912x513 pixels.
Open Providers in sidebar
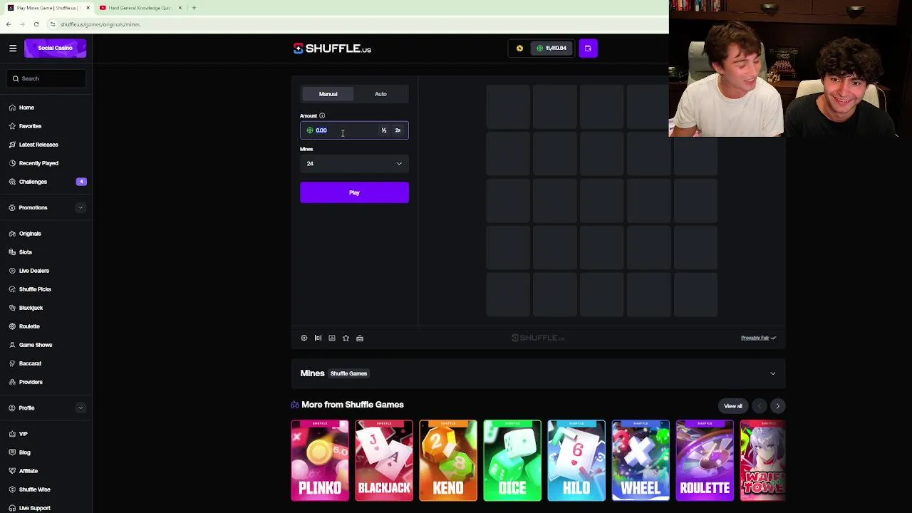click(31, 382)
